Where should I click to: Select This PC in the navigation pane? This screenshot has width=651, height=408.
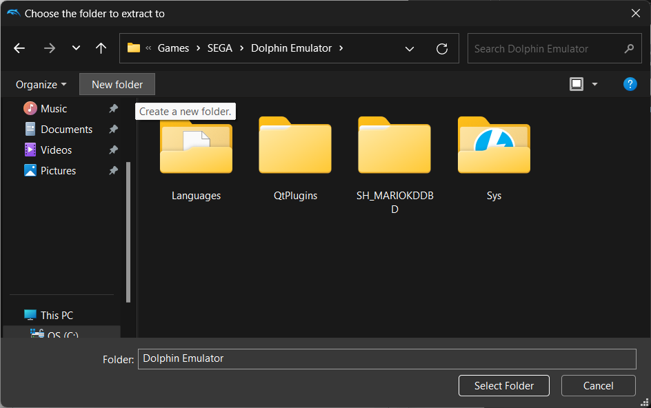(x=57, y=316)
